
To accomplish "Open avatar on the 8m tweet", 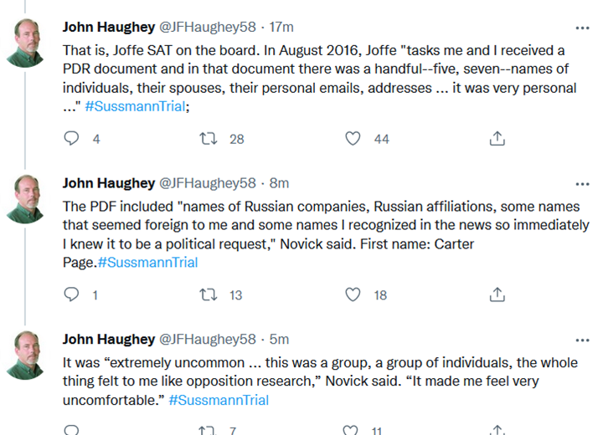I will click(x=25, y=199).
